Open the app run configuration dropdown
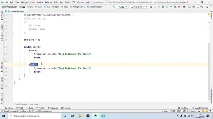 (x=122, y=7)
